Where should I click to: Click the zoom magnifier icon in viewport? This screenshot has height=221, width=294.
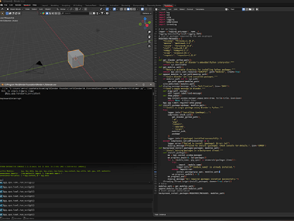(x=150, y=32)
